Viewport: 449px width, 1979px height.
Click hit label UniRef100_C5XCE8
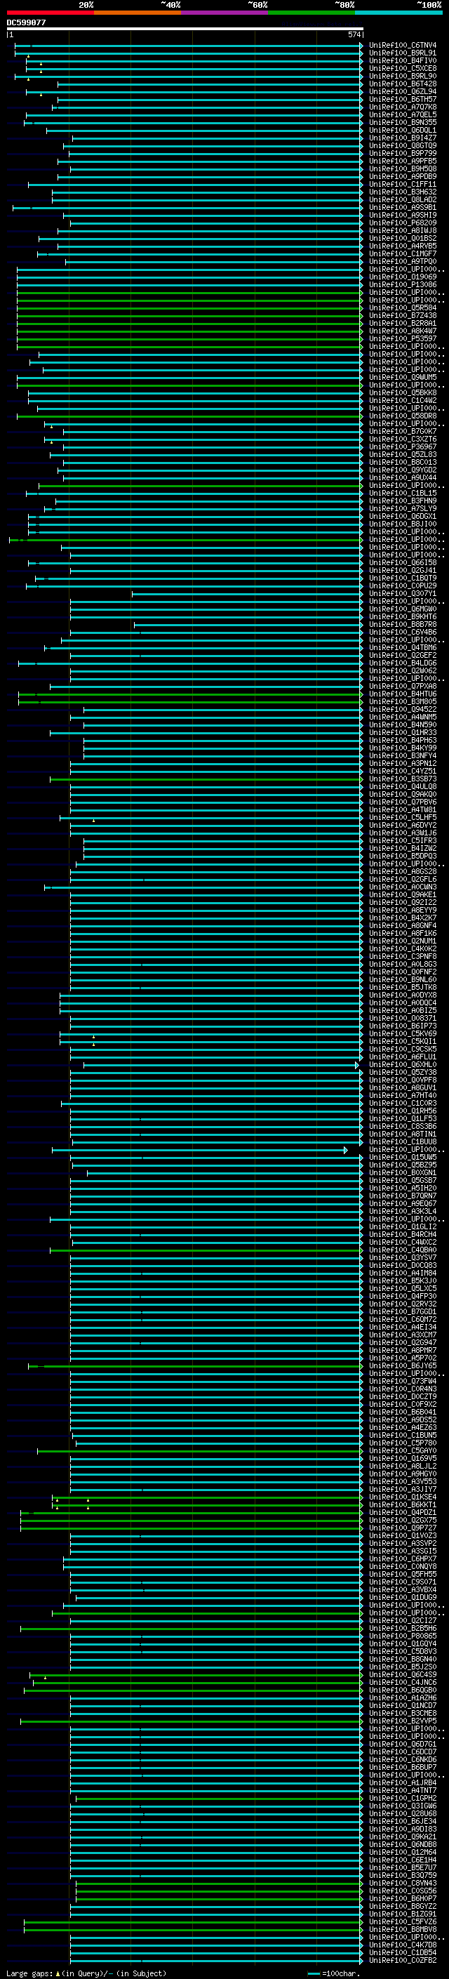pos(403,68)
